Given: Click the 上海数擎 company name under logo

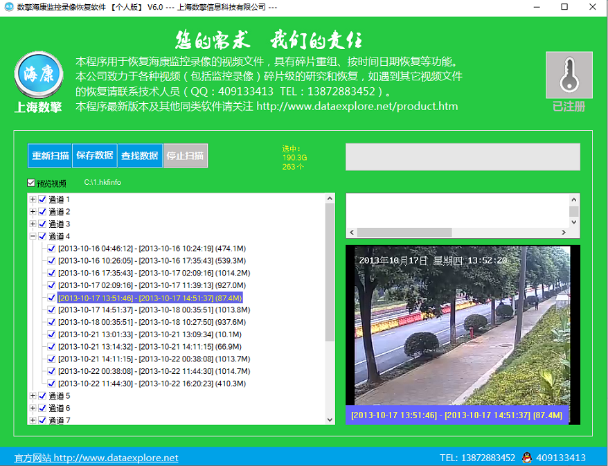Looking at the screenshot, I should tap(38, 107).
